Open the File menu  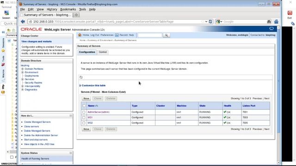click(x=23, y=9)
